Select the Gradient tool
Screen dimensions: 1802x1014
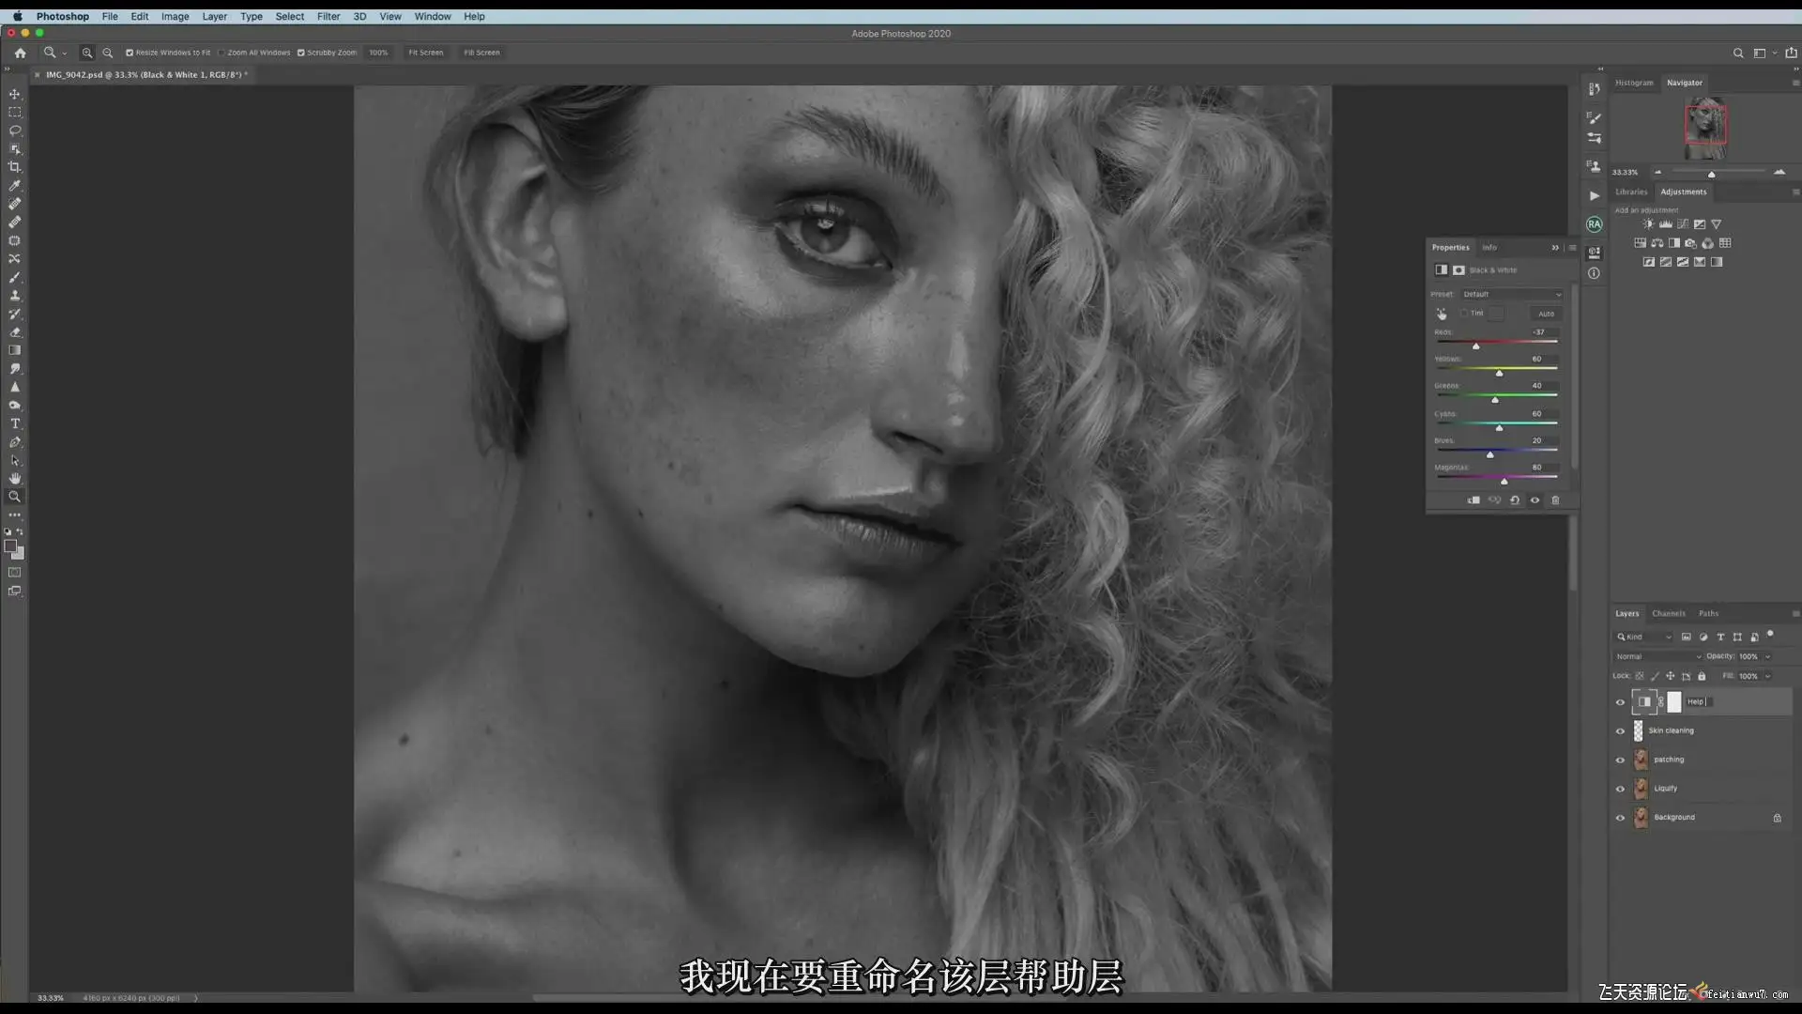tap(14, 350)
